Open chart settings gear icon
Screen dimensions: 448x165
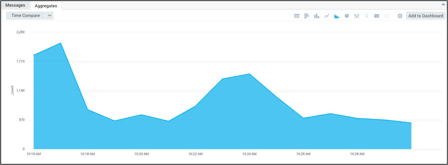click(x=400, y=16)
